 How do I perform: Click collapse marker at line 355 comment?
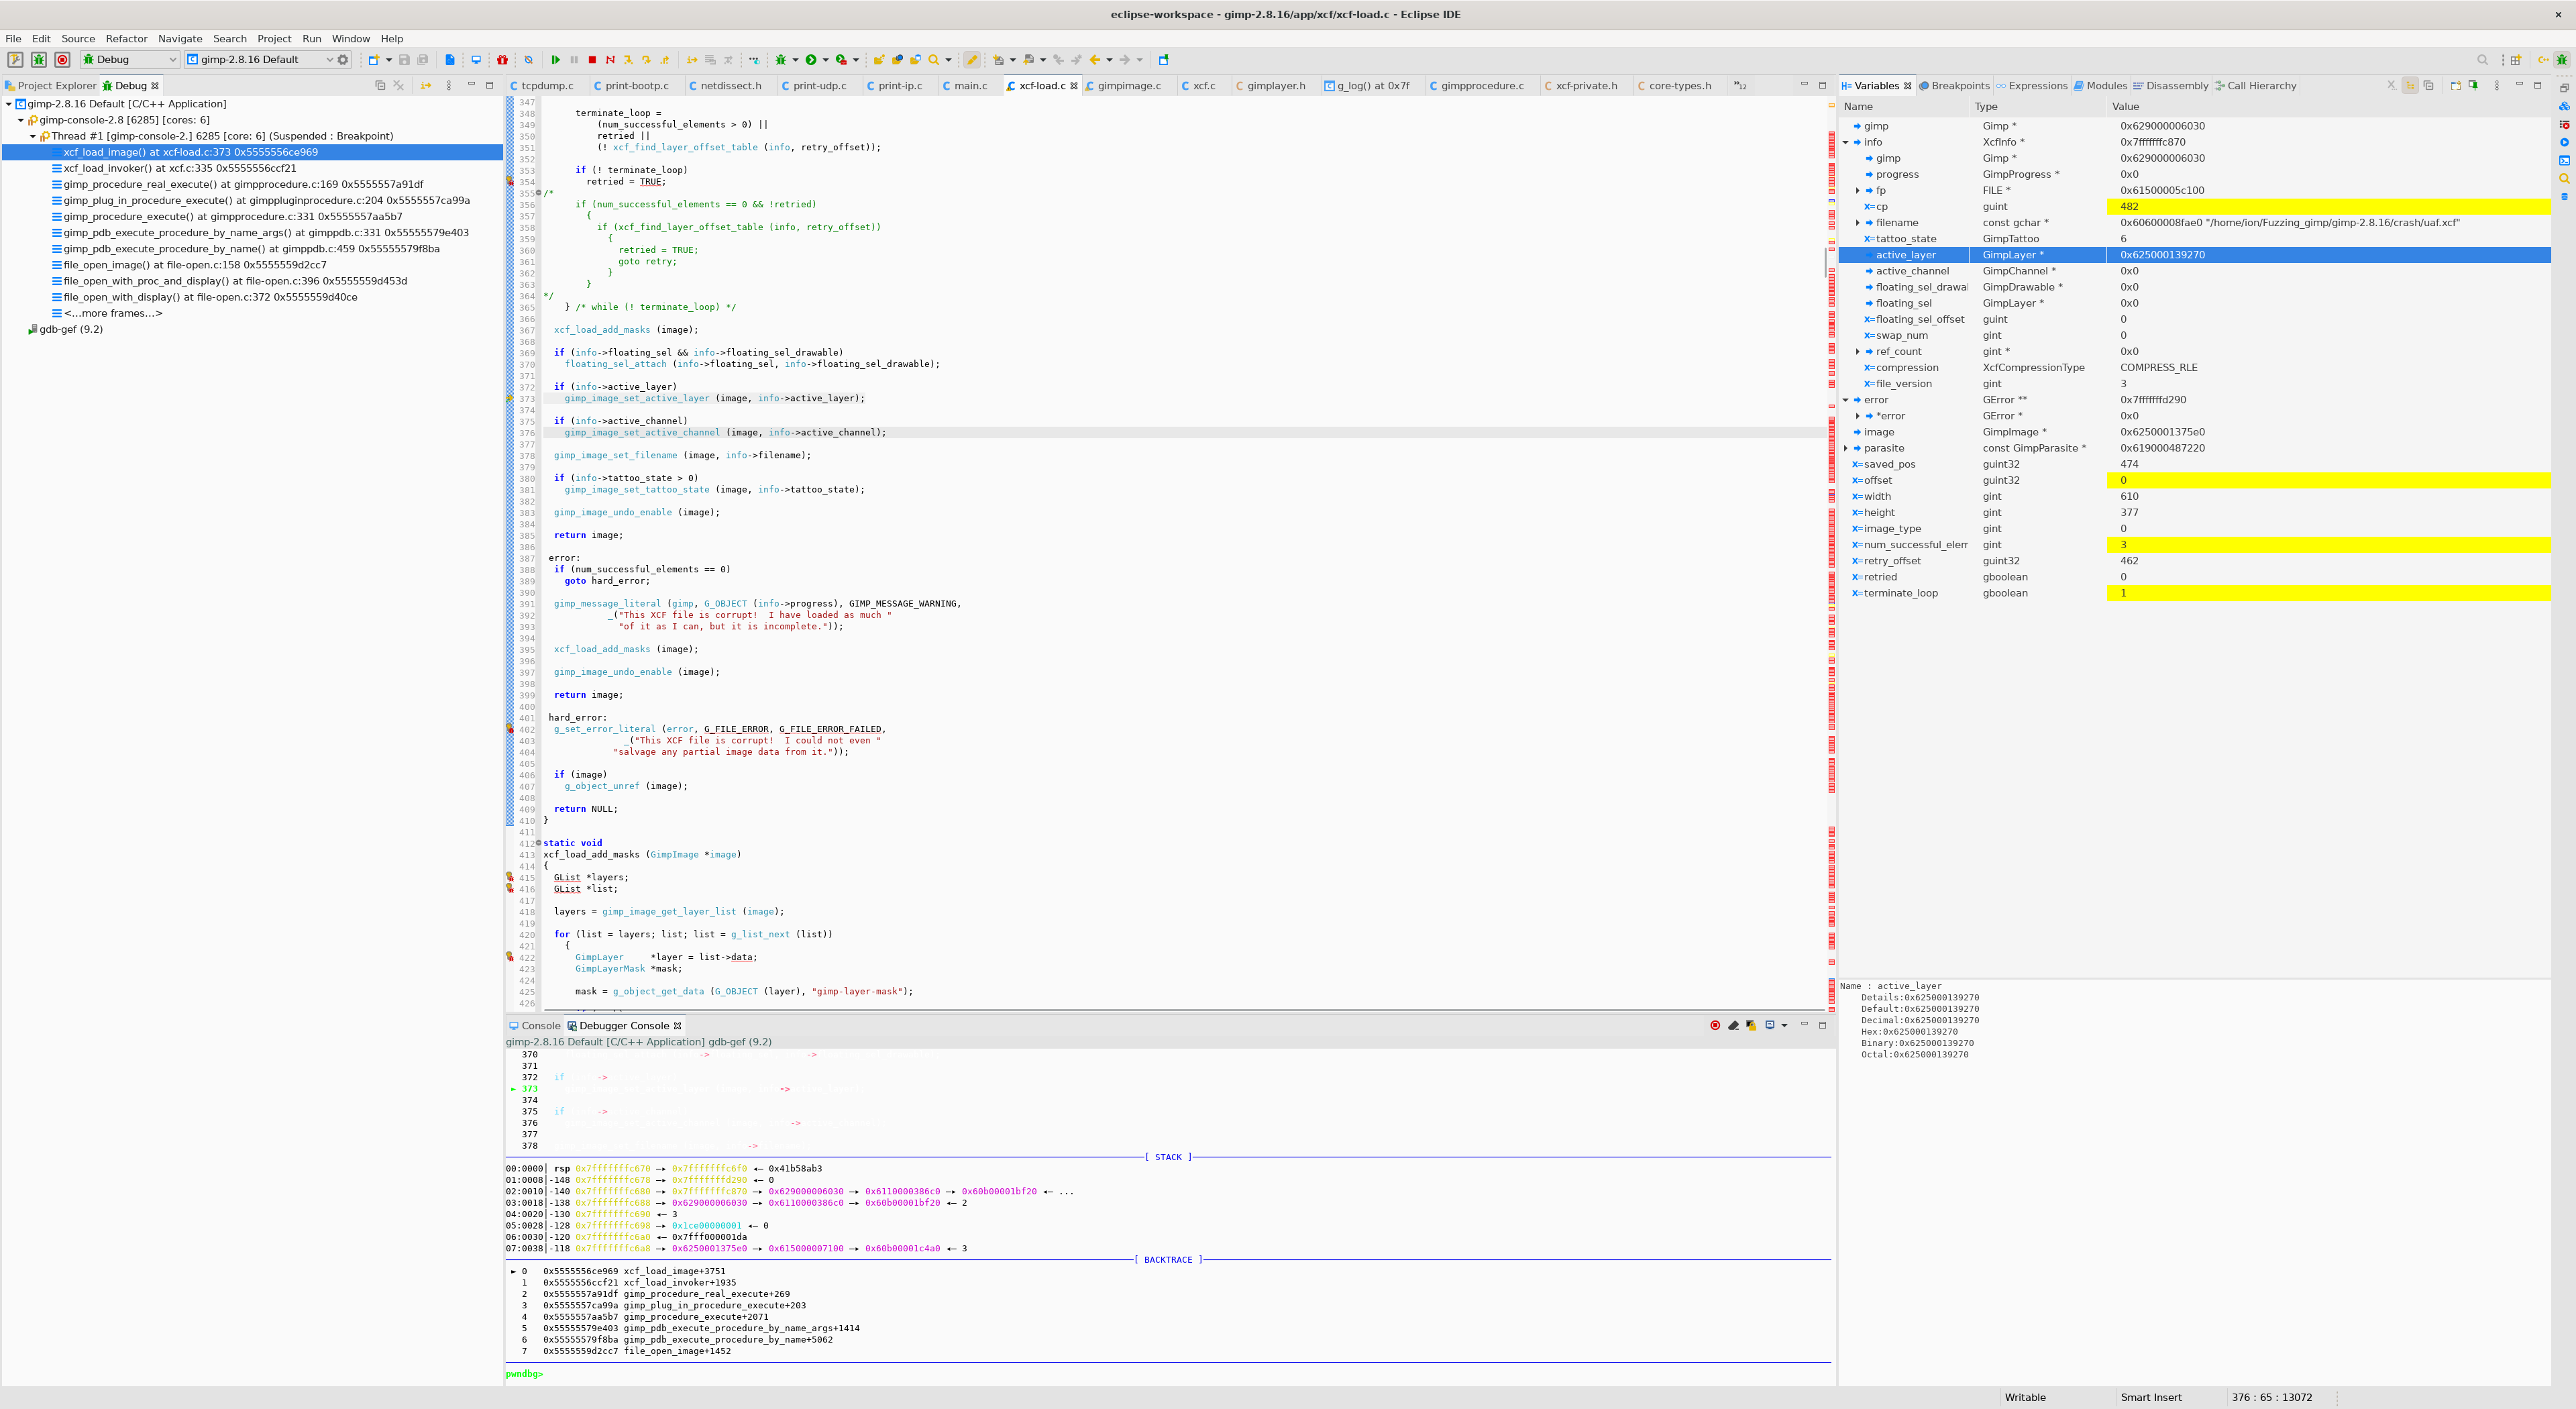(538, 193)
